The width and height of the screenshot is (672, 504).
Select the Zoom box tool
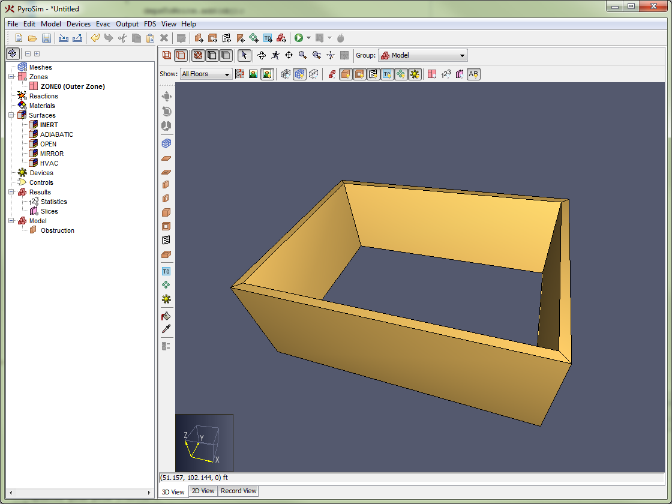click(317, 55)
